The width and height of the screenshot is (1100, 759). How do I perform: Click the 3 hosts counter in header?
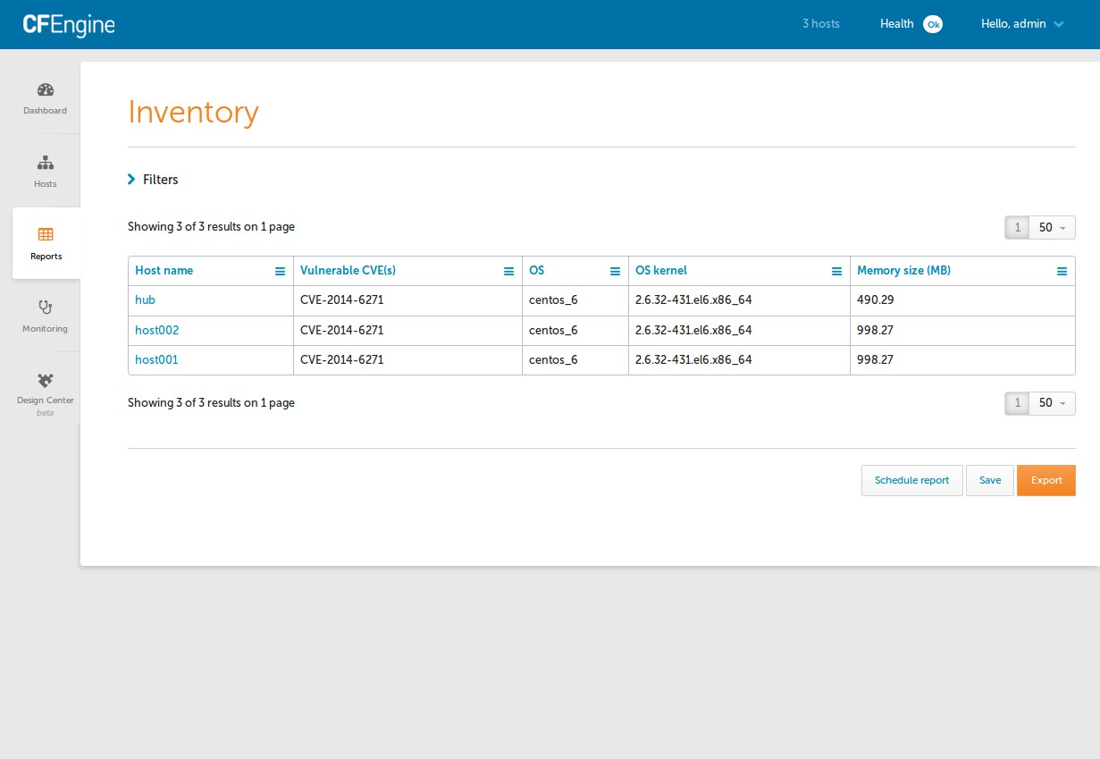tap(821, 24)
